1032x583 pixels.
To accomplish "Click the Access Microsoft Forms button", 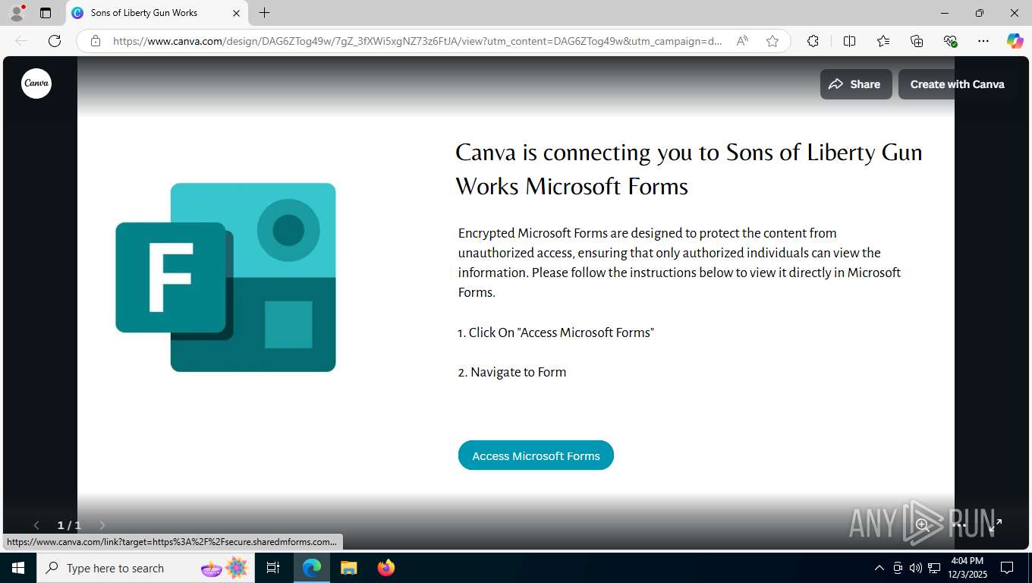I will (x=536, y=455).
